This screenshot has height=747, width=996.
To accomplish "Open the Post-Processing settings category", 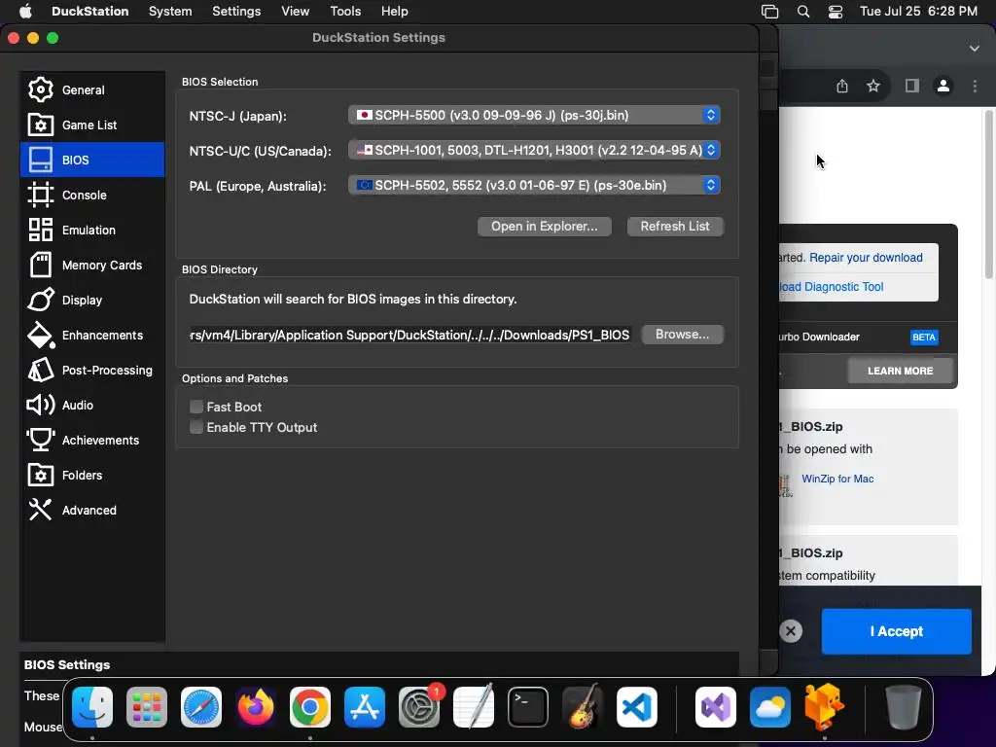I will (92, 370).
